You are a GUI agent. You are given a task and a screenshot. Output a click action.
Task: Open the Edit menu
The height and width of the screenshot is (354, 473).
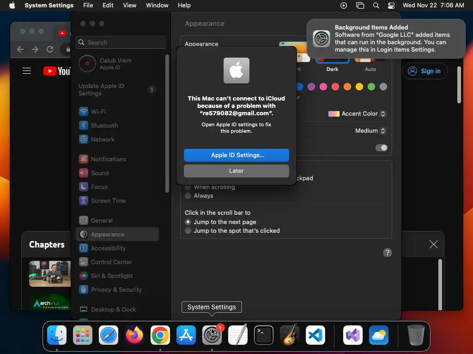108,6
